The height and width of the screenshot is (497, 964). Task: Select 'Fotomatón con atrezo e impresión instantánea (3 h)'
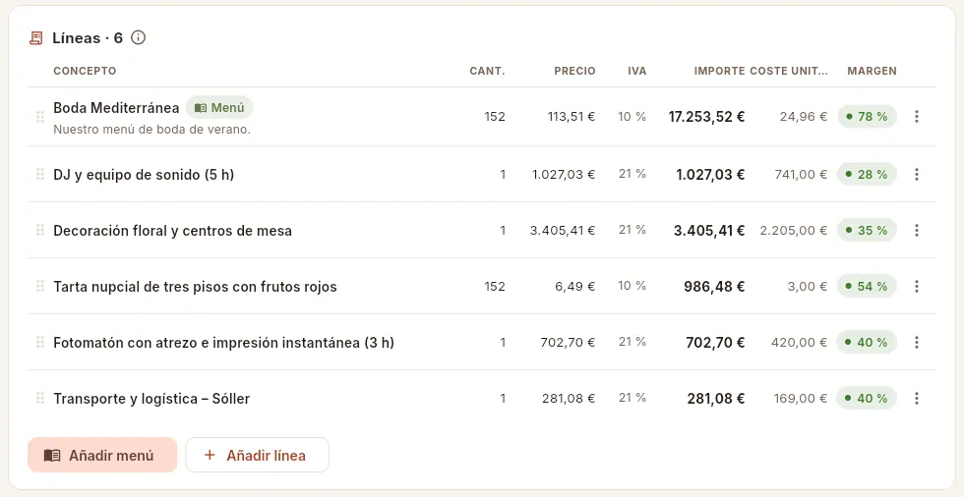click(x=224, y=343)
